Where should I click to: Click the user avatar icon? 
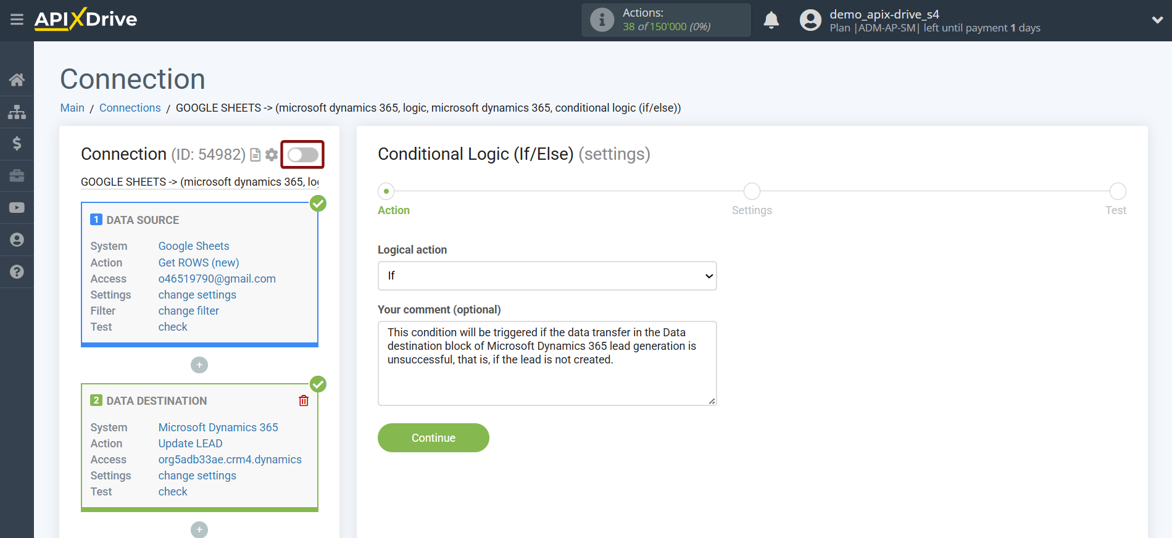[x=810, y=20]
